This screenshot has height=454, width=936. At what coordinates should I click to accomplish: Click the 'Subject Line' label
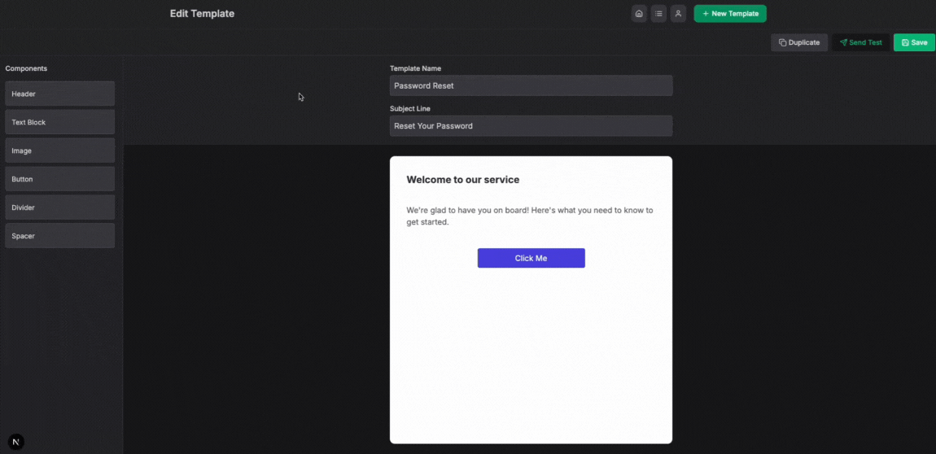[x=410, y=108]
